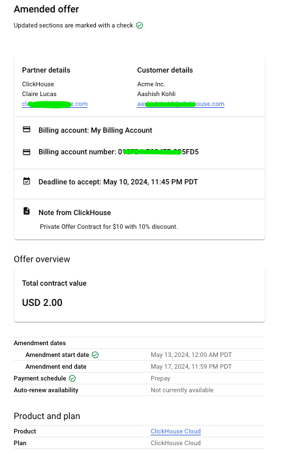
Task: Click 'Total contract value' label
Action: pos(54,283)
